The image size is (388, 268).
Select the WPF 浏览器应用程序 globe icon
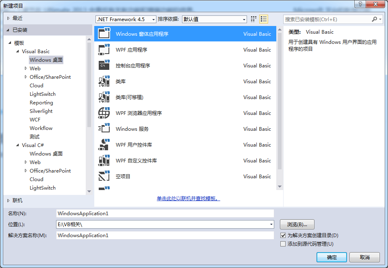[104, 113]
